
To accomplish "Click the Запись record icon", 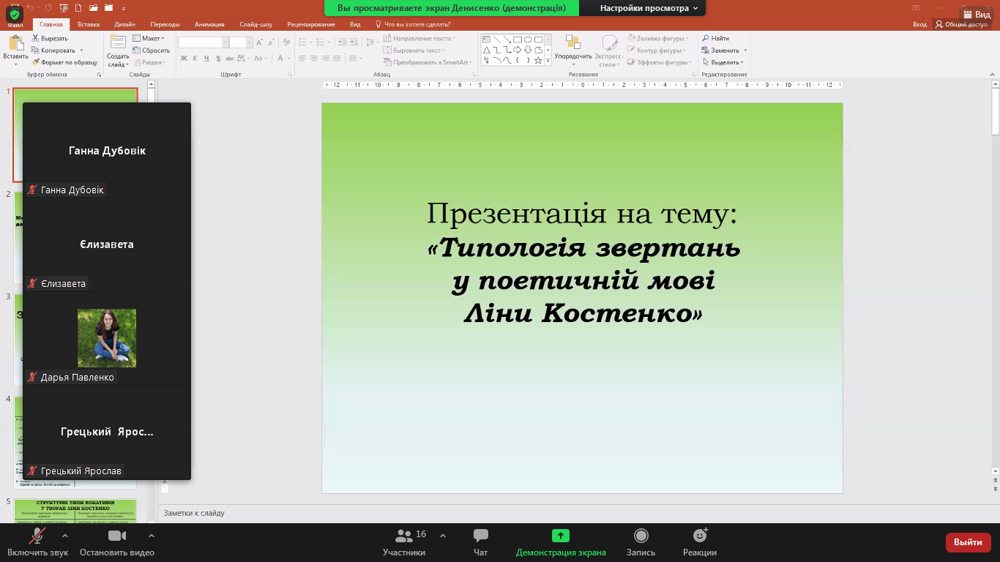I will point(641,536).
